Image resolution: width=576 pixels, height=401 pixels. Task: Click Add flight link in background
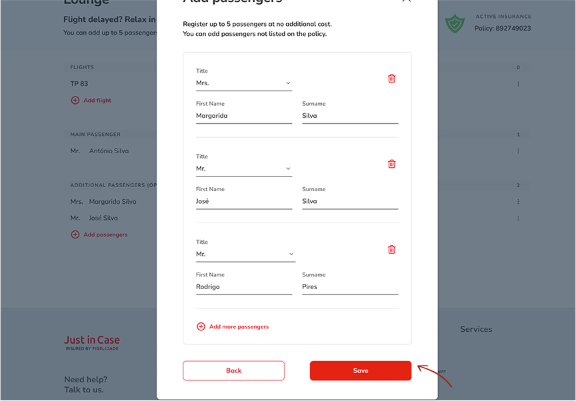97,101
